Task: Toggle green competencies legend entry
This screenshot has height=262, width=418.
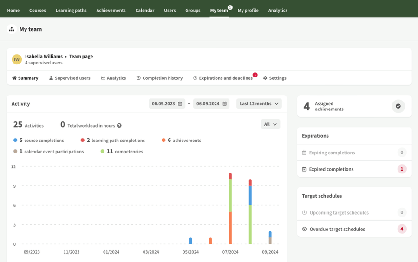Action: pyautogui.click(x=122, y=151)
